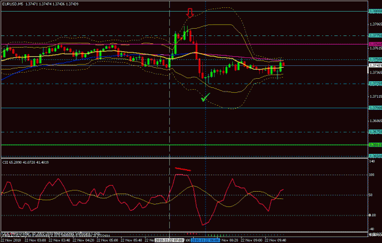Image resolution: width=382 pixels, height=243 pixels.
Task: Click the green price label on price scale
Action: [x=375, y=145]
